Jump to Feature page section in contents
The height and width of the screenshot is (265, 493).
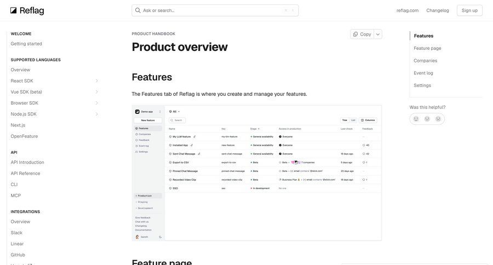[427, 48]
